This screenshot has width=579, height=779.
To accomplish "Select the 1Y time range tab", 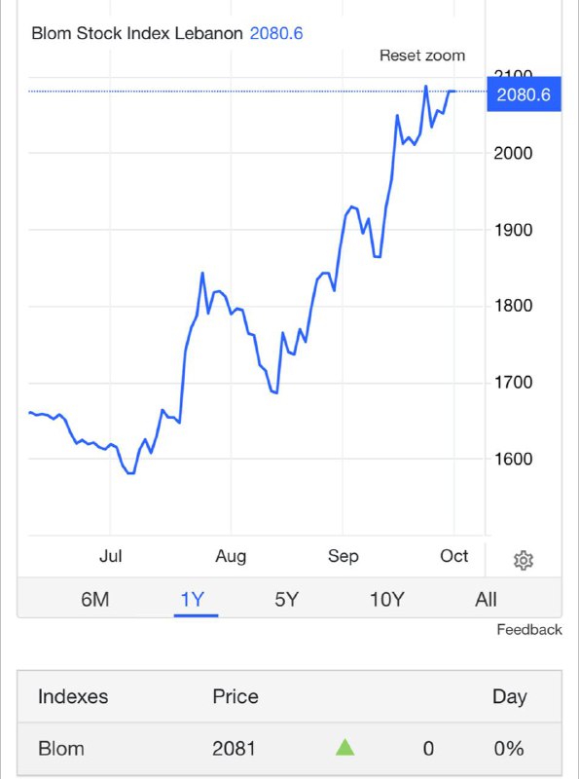I will (x=193, y=599).
